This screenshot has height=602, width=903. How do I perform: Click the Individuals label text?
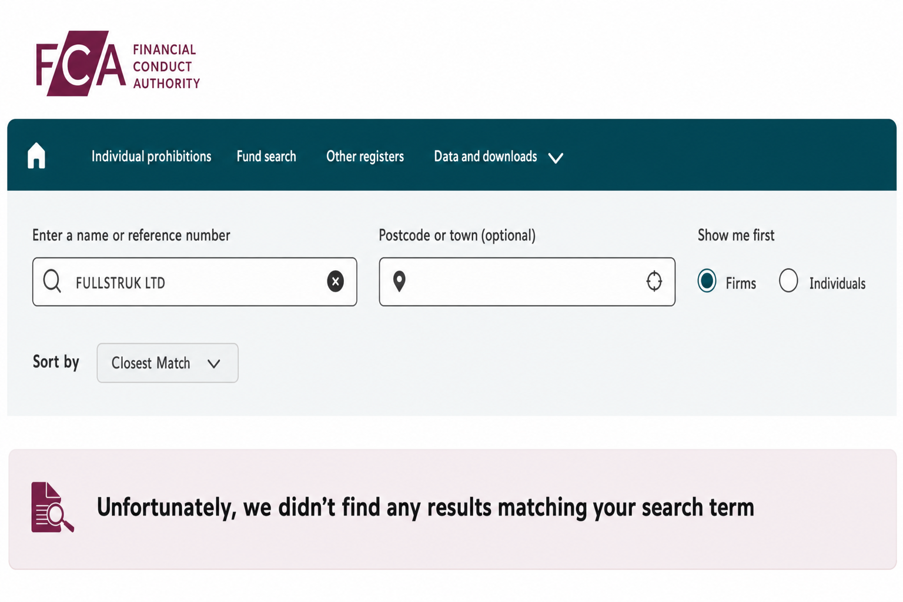[x=837, y=283]
